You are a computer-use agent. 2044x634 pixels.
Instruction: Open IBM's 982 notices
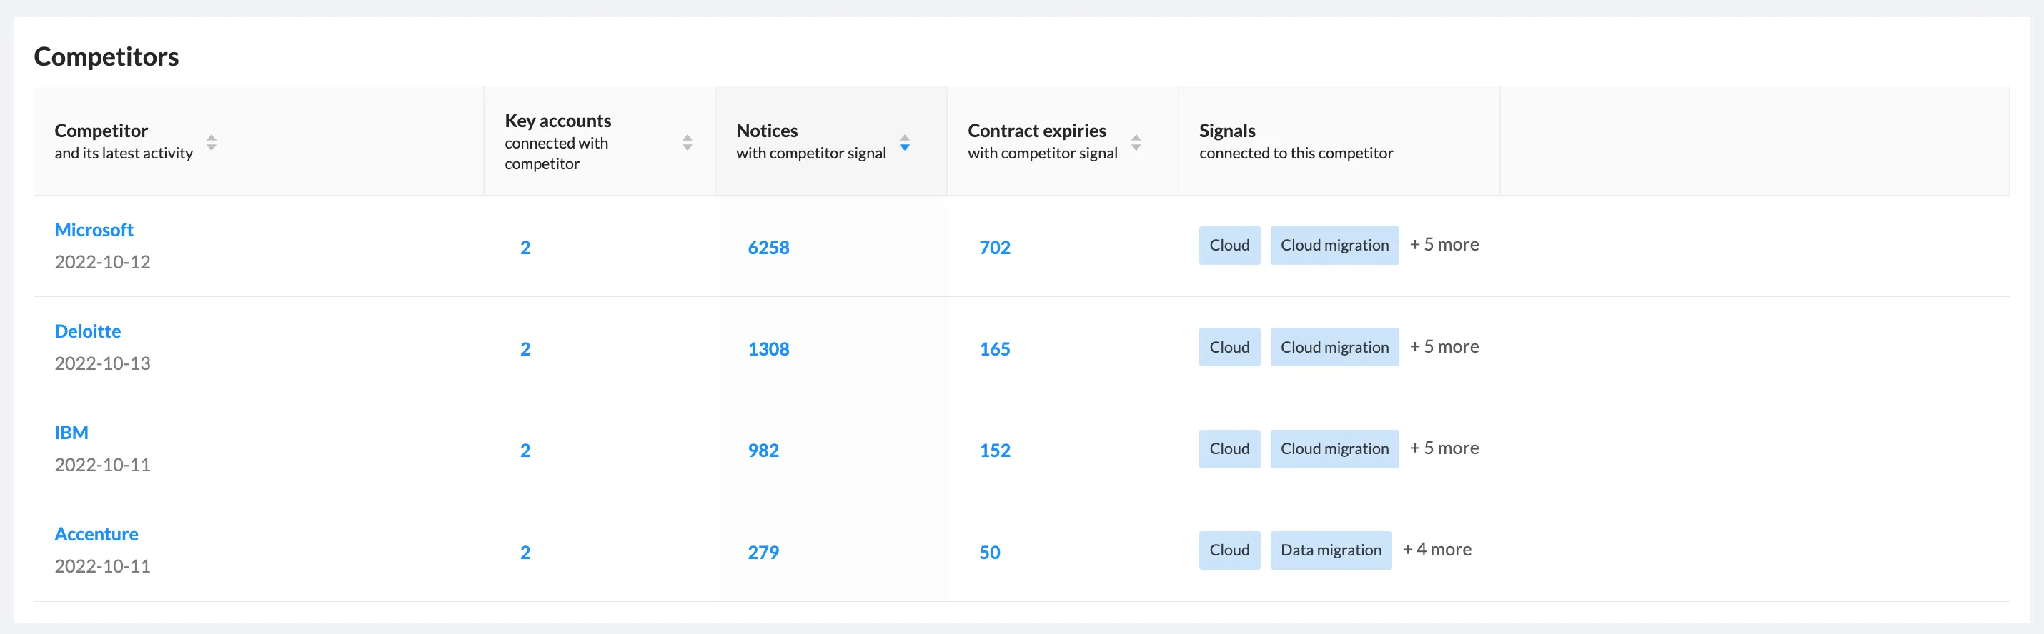point(763,450)
